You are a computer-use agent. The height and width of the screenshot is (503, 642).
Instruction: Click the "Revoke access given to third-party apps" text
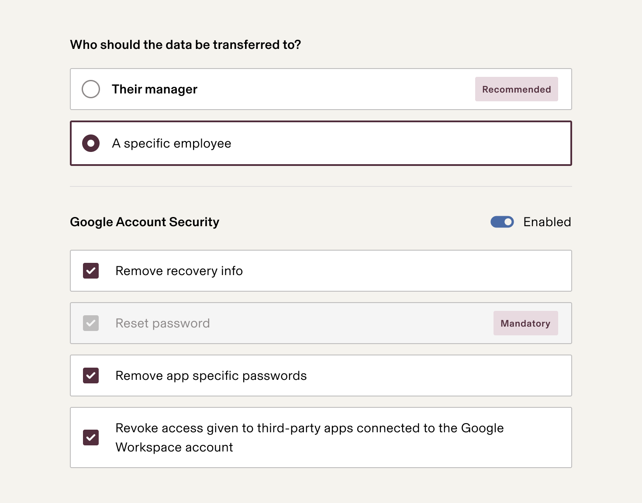(309, 428)
